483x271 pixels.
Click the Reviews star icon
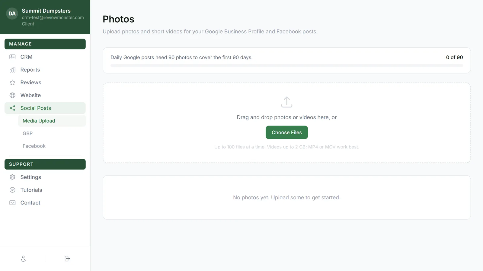pos(12,83)
